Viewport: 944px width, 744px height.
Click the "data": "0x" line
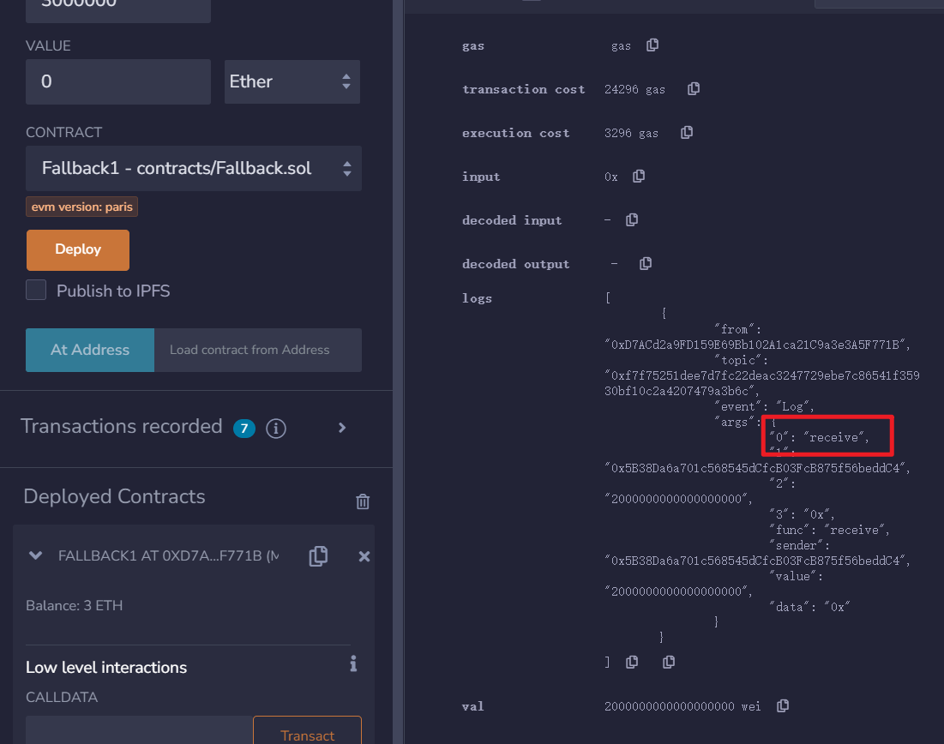[x=809, y=608]
